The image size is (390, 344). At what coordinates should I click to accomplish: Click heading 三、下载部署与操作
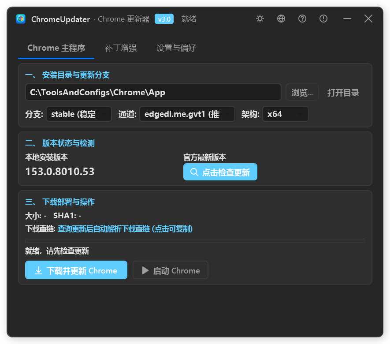(60, 202)
